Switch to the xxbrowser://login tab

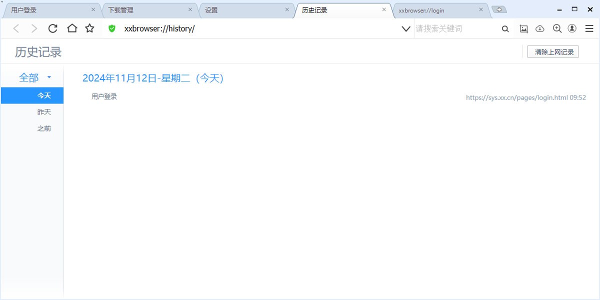(x=440, y=10)
